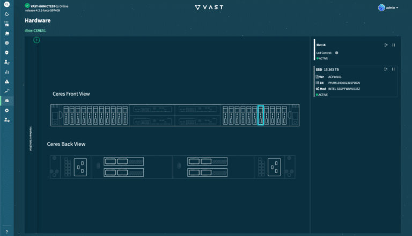Click the ACTIVE status under SSD details
The height and width of the screenshot is (236, 412).
[x=322, y=95]
